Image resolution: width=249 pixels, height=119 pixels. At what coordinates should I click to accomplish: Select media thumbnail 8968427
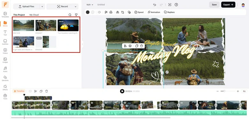46,26
